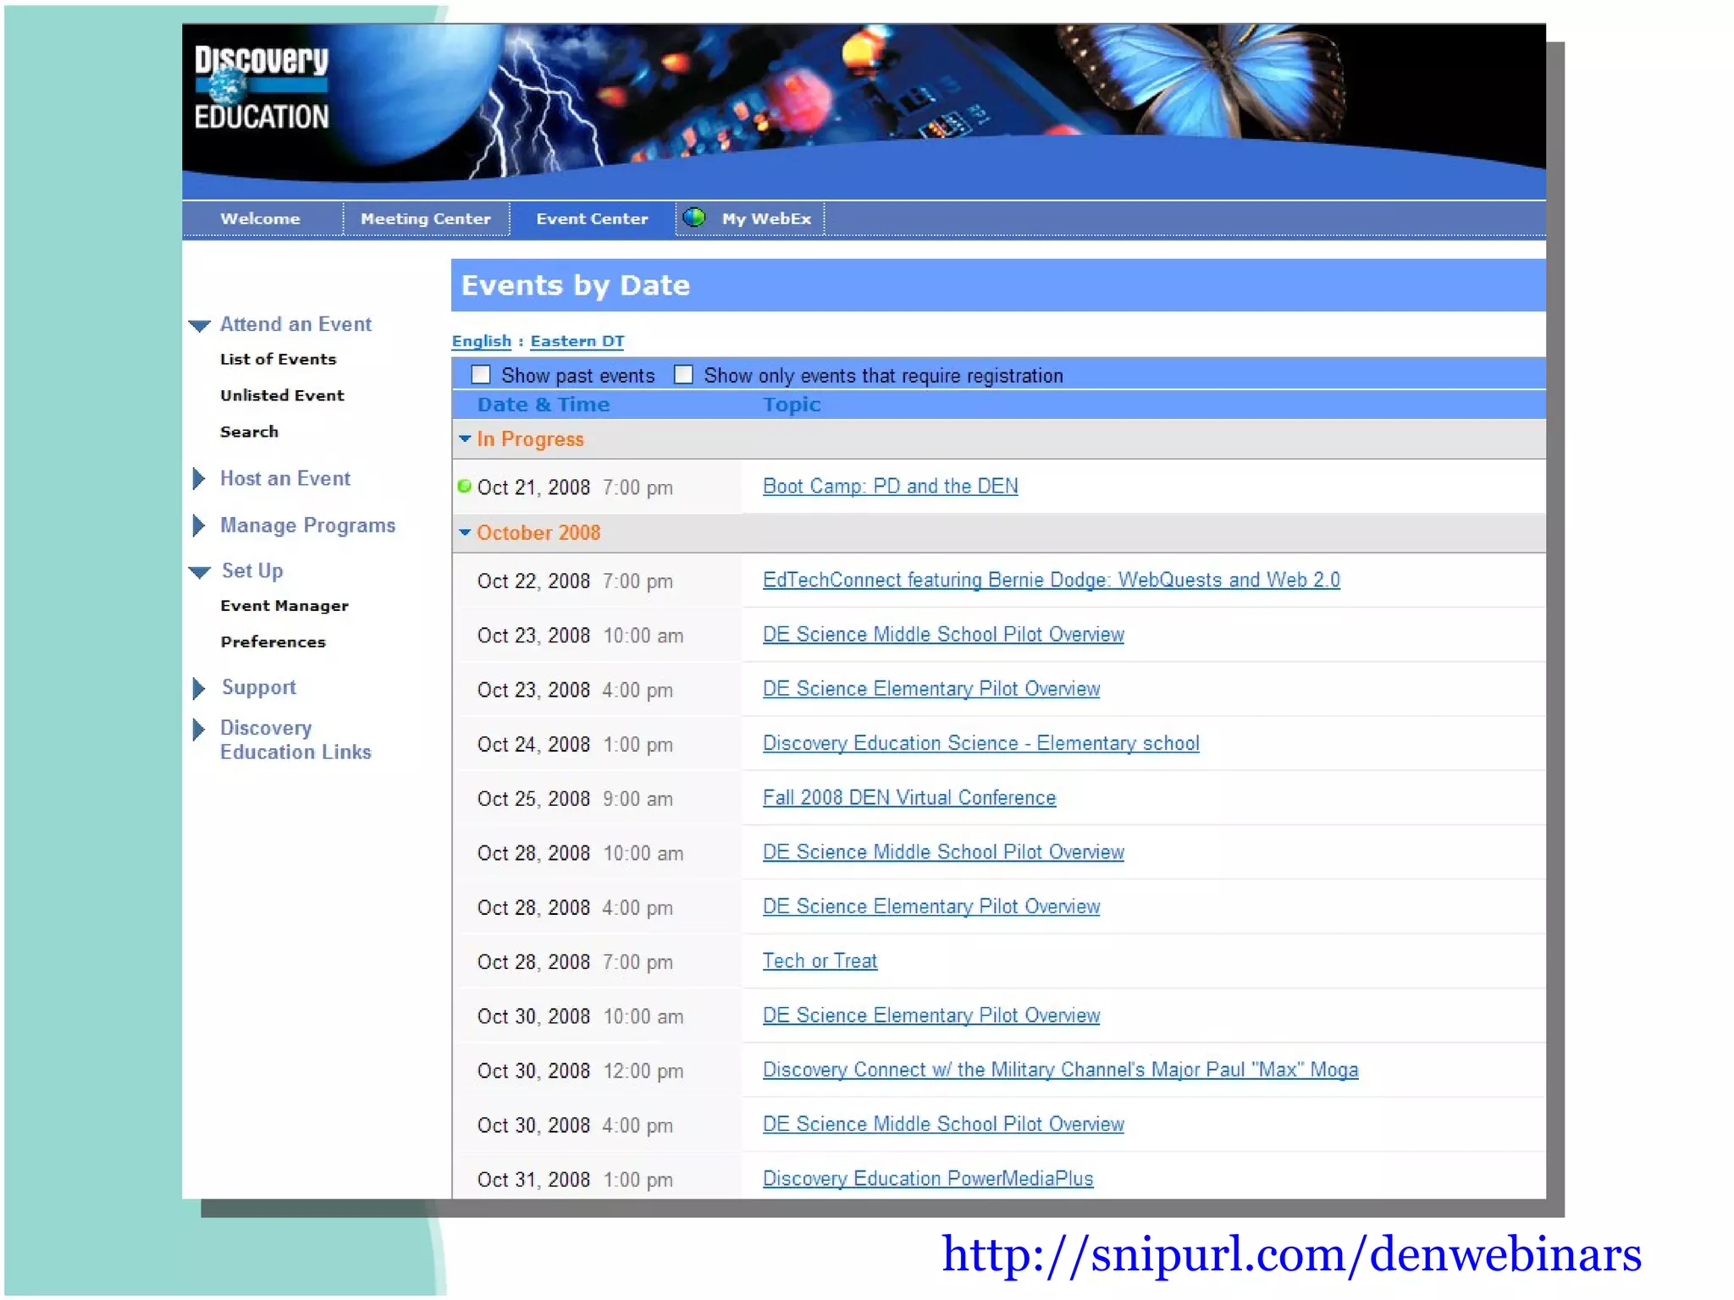This screenshot has width=1734, height=1300.
Task: Open Discovery Education Science - Elementary school
Action: (x=980, y=743)
